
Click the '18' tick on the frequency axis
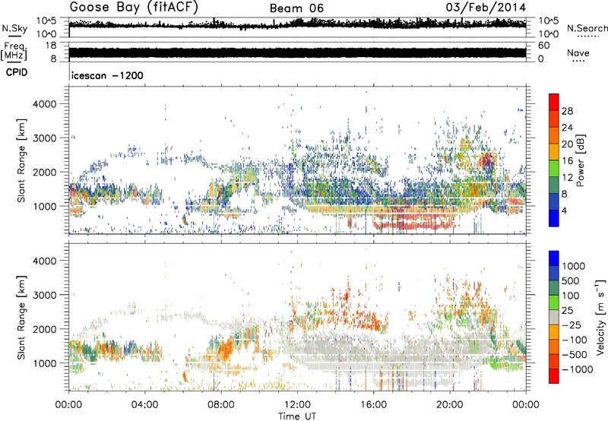pyautogui.click(x=50, y=46)
